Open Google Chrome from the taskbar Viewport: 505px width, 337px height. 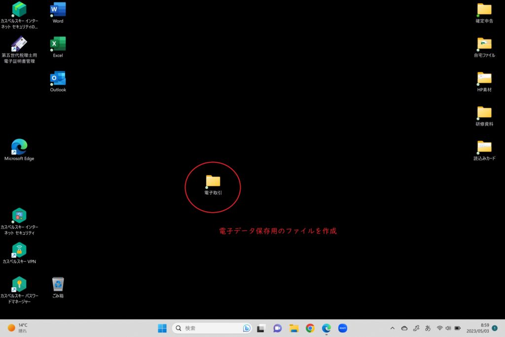point(310,328)
